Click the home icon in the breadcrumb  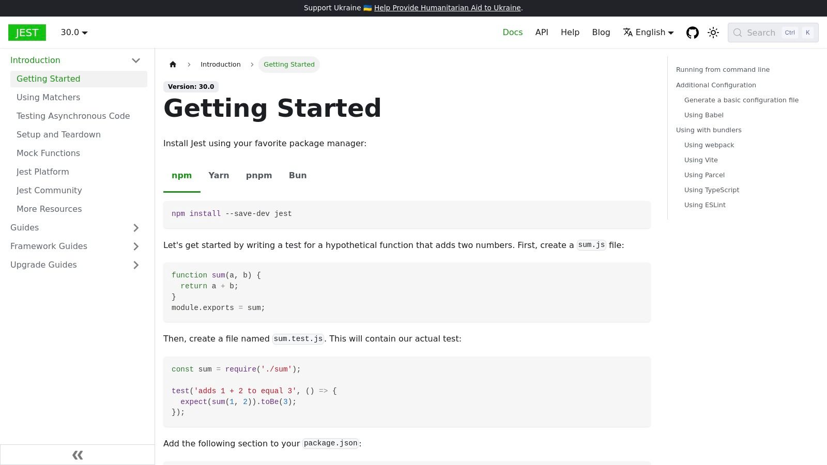tap(173, 64)
